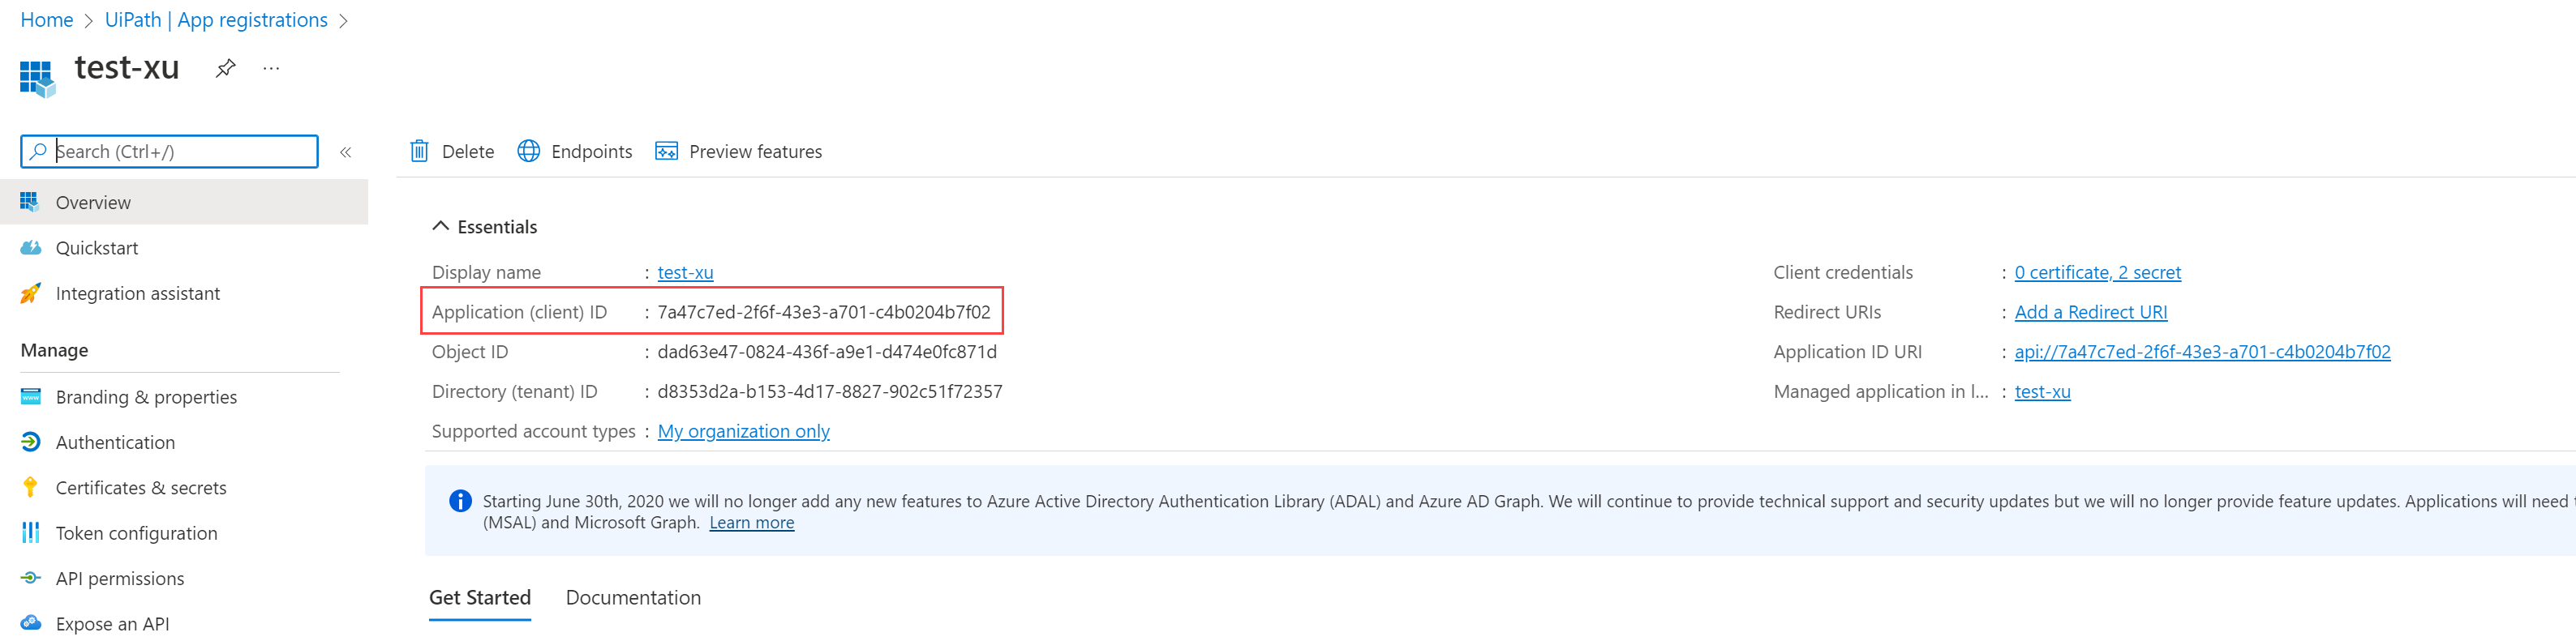Select the Directory (tenant) ID value
Viewport: 2576px width, 641px height.
click(x=829, y=391)
